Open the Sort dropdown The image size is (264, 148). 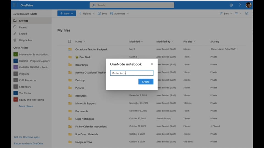(226, 13)
